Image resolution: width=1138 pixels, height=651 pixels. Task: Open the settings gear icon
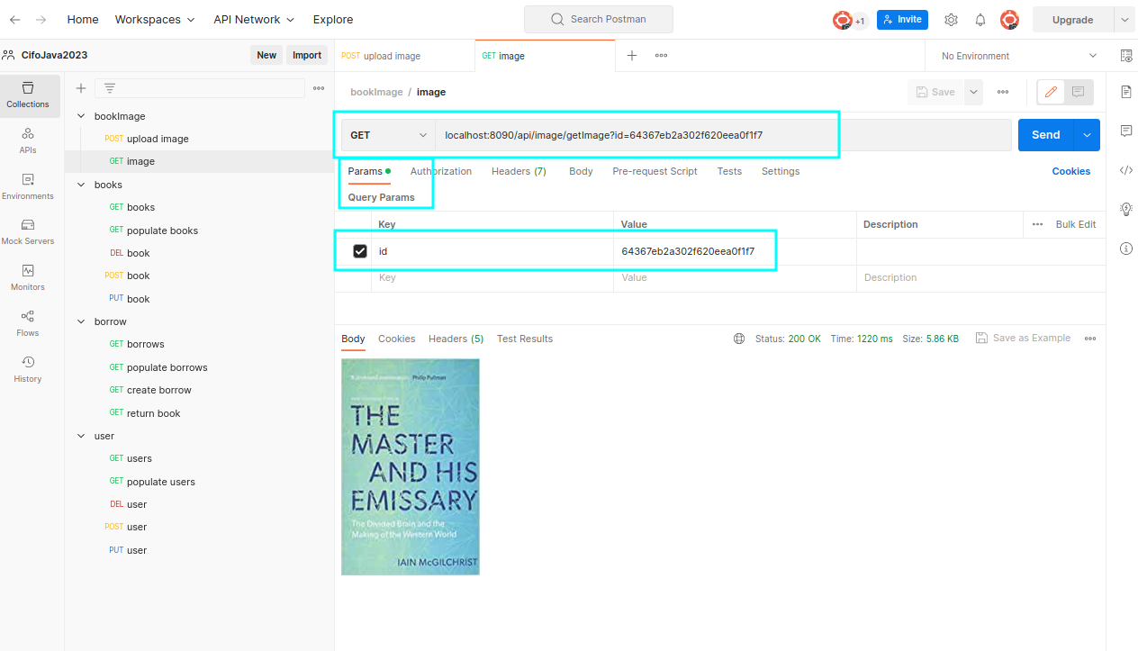click(951, 19)
